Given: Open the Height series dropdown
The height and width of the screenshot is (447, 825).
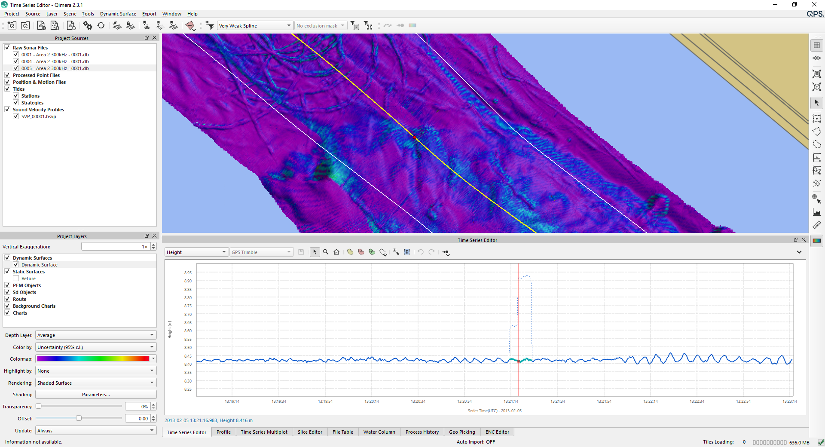Looking at the screenshot, I should (x=196, y=252).
